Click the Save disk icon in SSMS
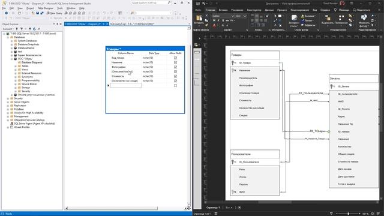 37,13
